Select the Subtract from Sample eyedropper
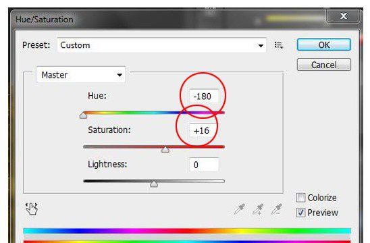370x243 pixels. click(277, 209)
